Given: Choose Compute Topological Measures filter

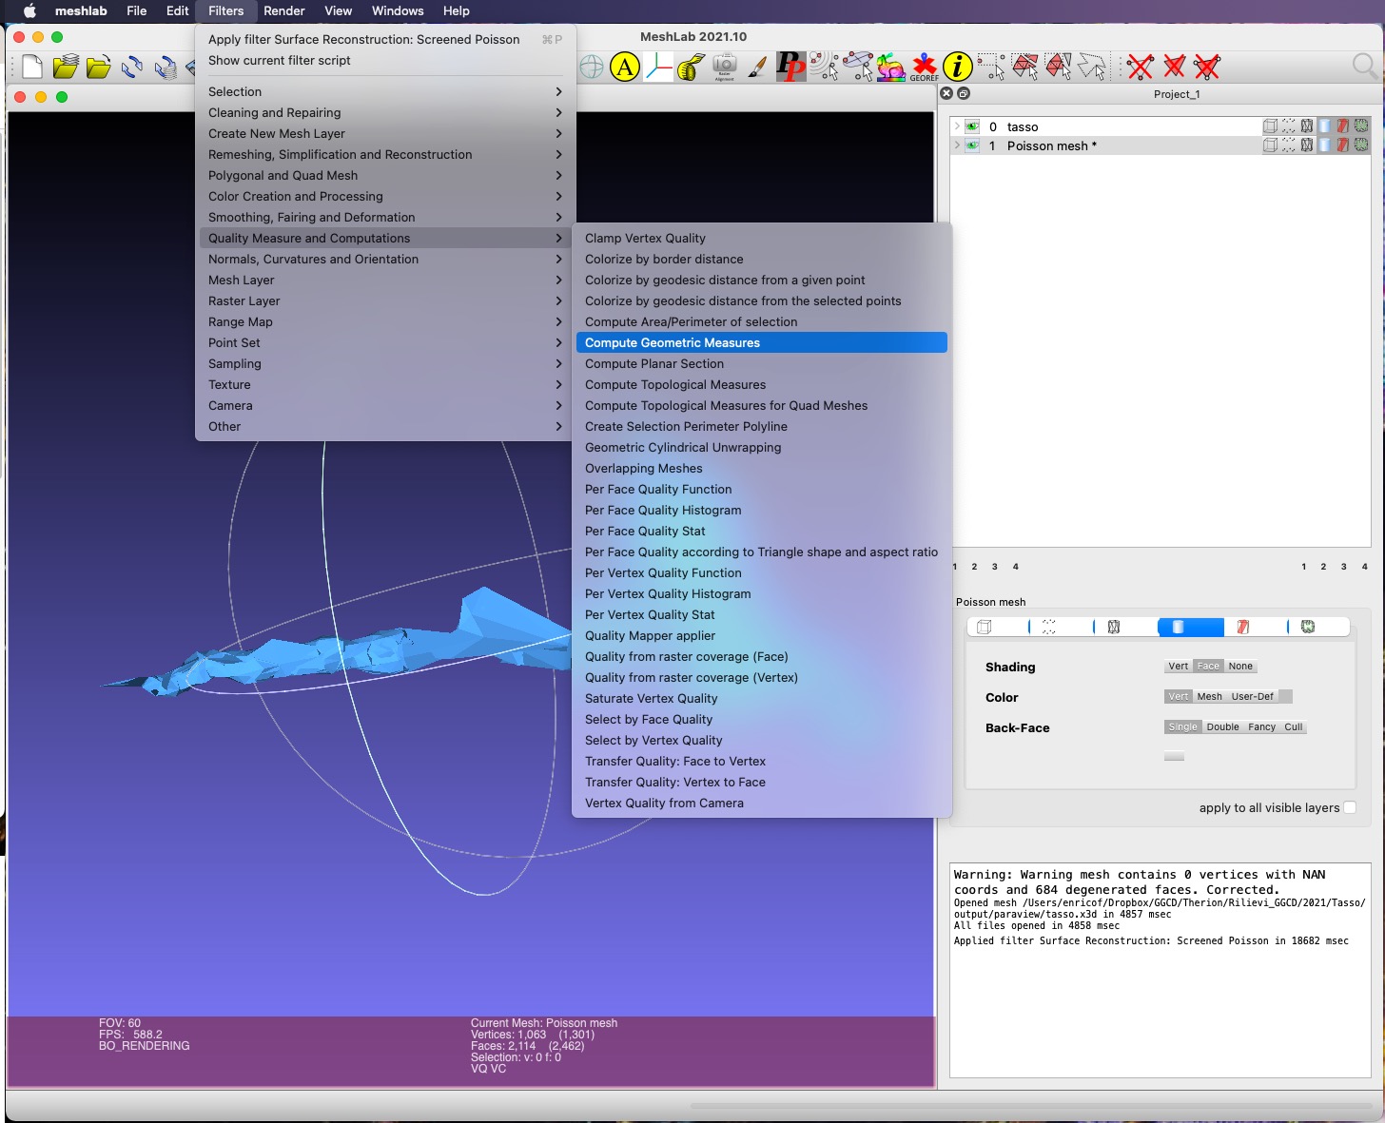Looking at the screenshot, I should tap(762, 384).
